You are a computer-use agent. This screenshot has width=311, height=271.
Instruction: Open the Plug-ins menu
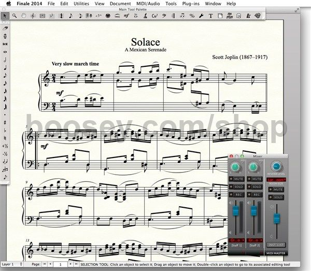191,4
